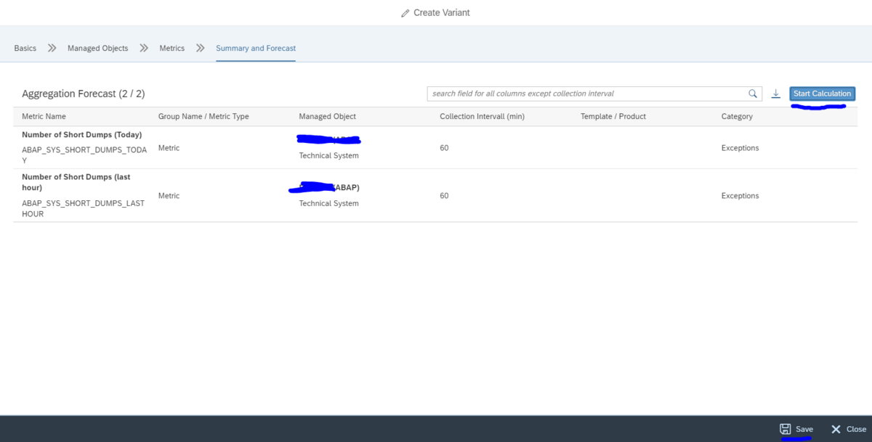Click the chevron after Managed Objects step
872x442 pixels.
click(x=144, y=47)
